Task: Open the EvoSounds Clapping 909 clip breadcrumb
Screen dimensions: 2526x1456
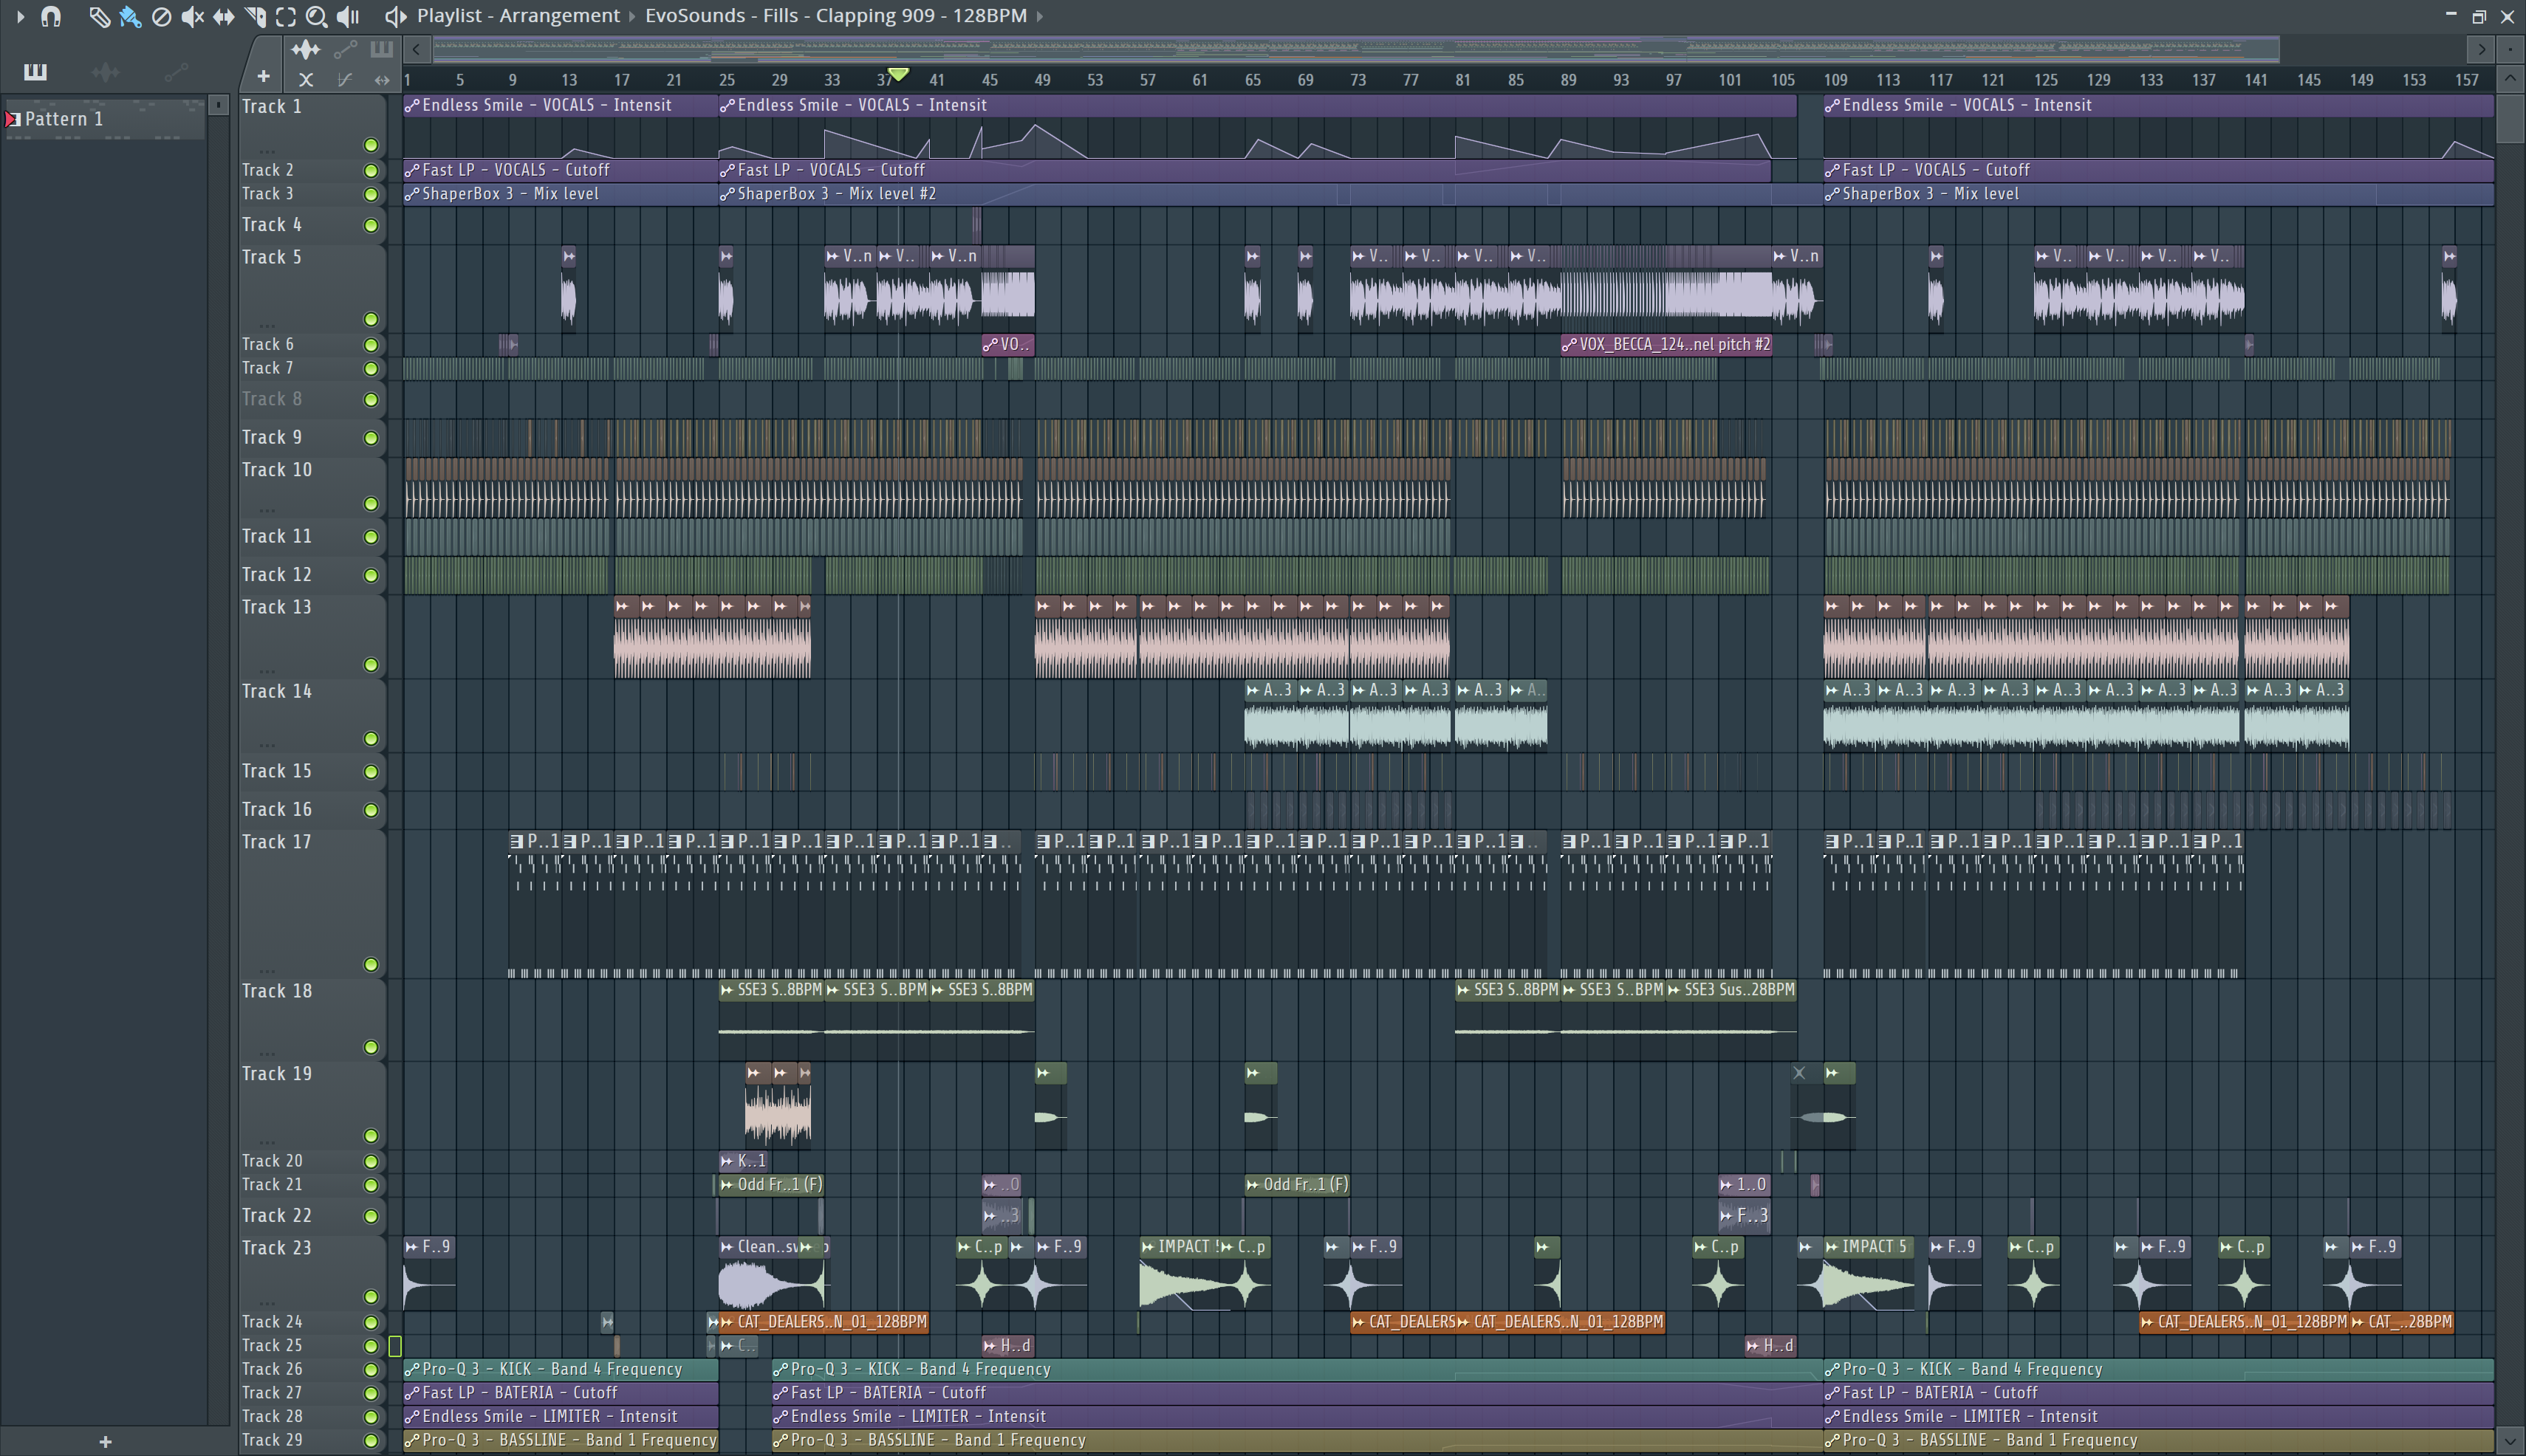Action: click(x=835, y=16)
